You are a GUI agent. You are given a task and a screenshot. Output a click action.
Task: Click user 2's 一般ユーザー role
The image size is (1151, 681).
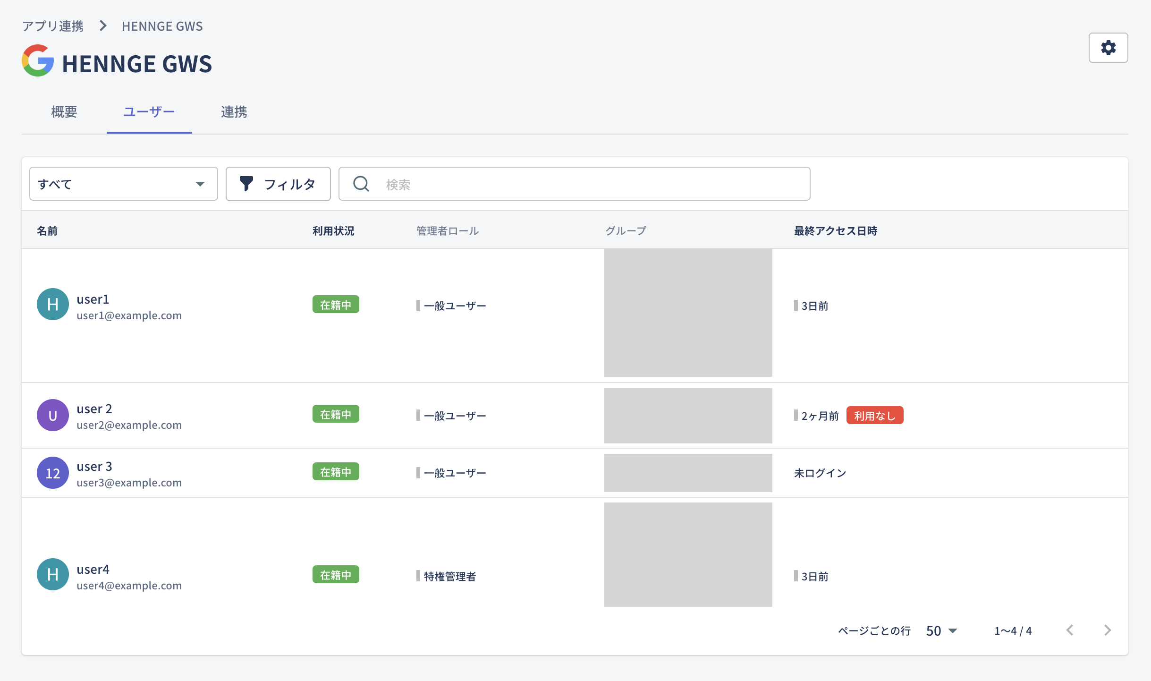(455, 416)
